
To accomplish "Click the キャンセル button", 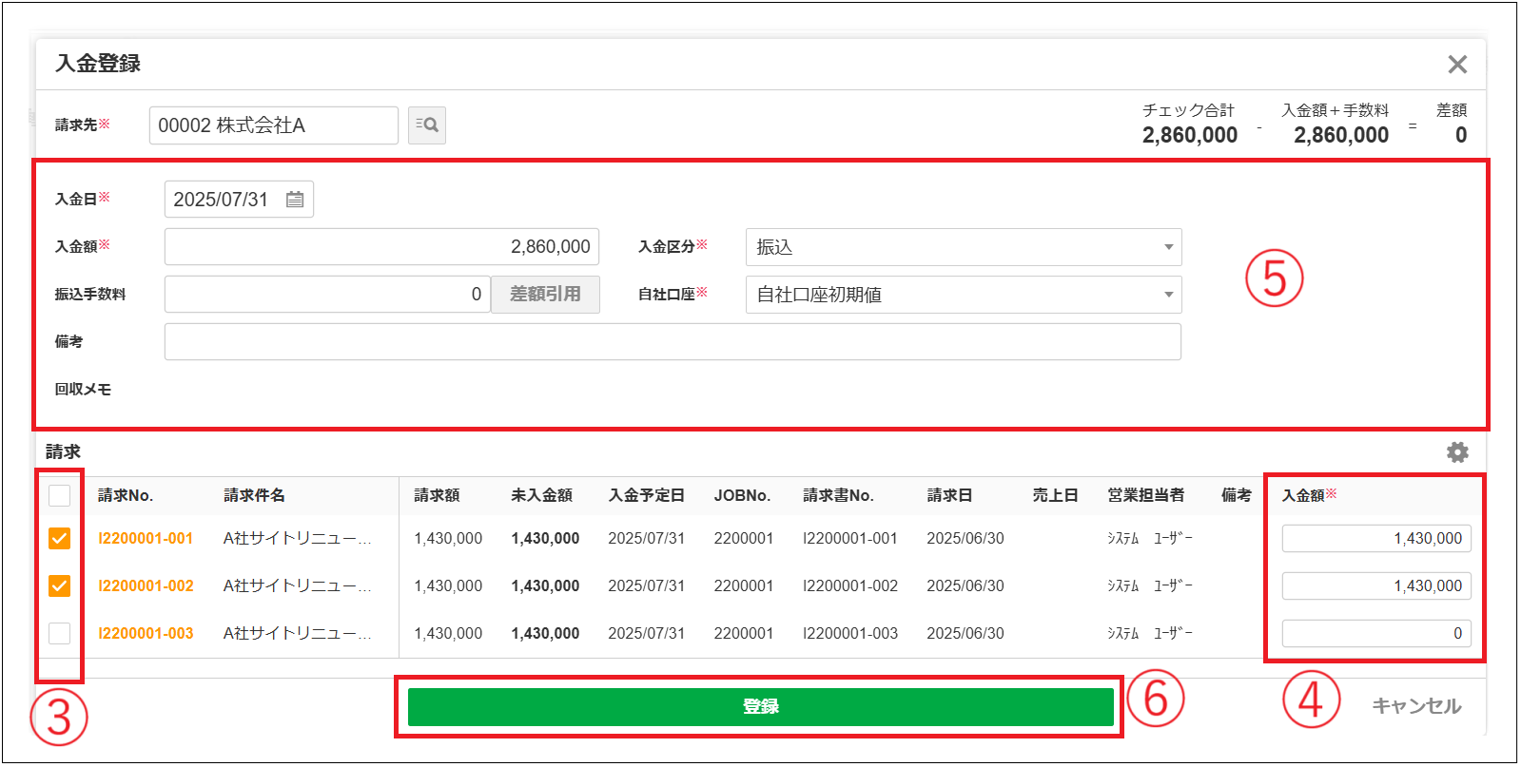I will click(x=1415, y=706).
